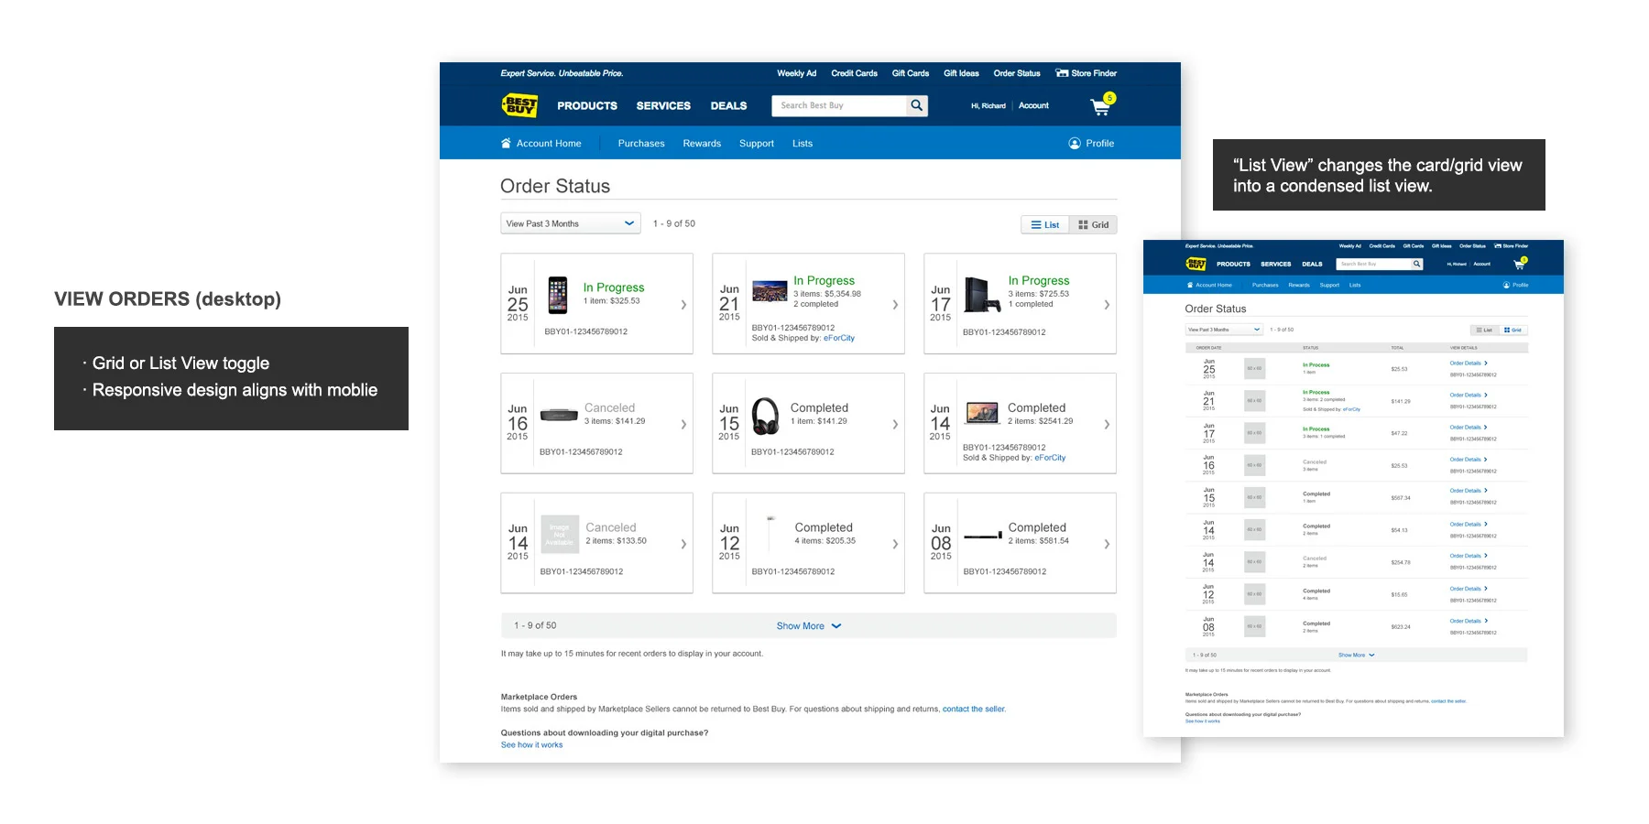Viewport: 1649px width, 824px height.
Task: Click the Best Buy logo in small mockup
Action: coord(1196,264)
